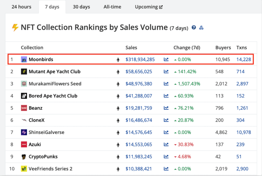Viewport: 262px width, 176px height.
Task: Open the Beanz collection link
Action: pos(36,108)
